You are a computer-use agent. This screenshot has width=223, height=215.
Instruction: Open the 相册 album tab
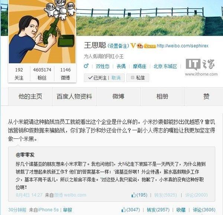[162, 96]
